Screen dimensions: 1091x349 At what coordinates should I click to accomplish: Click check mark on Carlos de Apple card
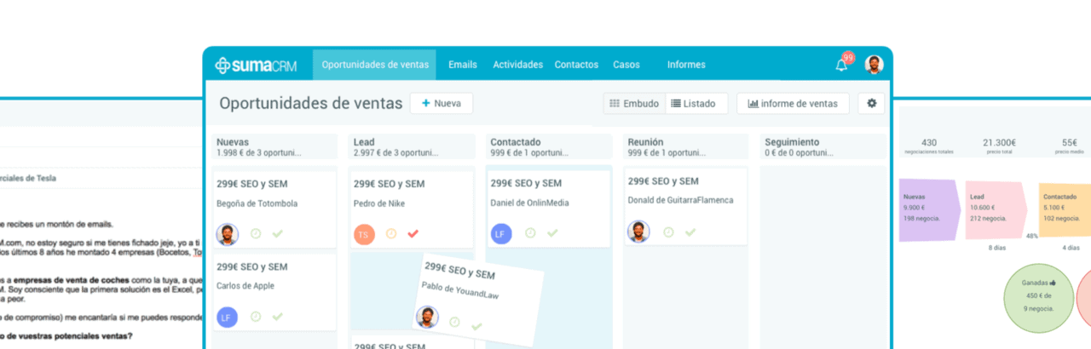click(x=277, y=317)
